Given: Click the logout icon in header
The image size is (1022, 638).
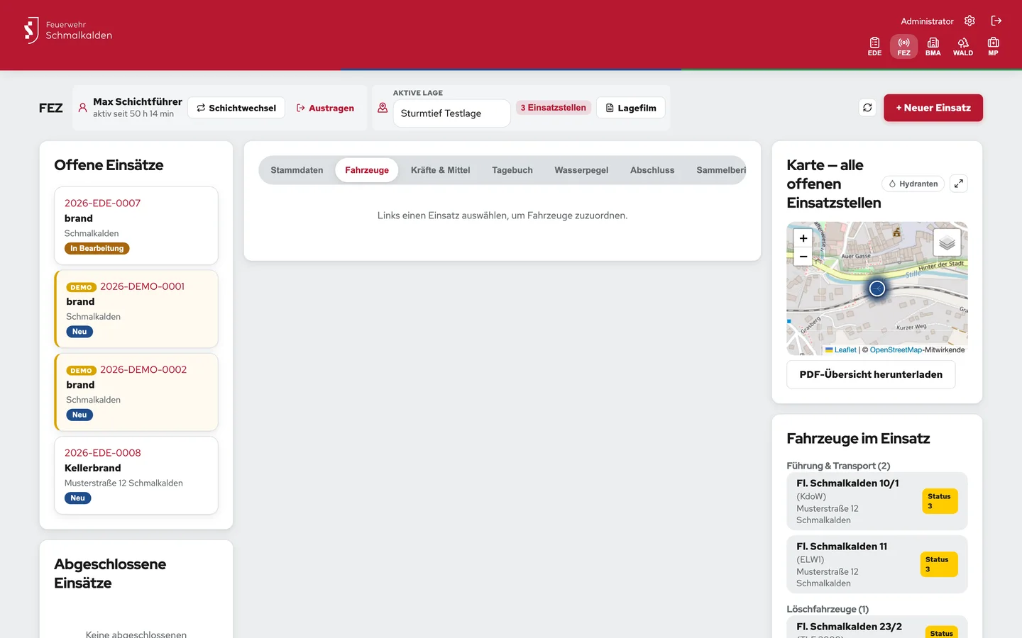Looking at the screenshot, I should point(996,21).
